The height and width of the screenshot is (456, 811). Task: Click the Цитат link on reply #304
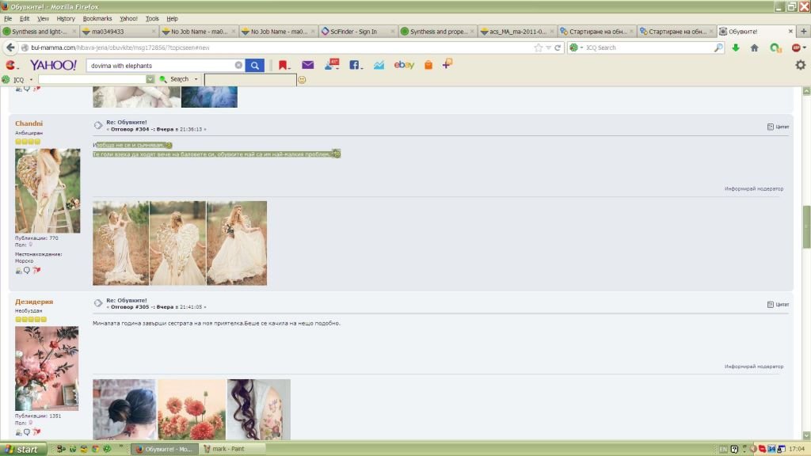pyautogui.click(x=778, y=127)
